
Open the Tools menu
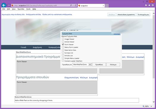pyautogui.click(x=28, y=9)
